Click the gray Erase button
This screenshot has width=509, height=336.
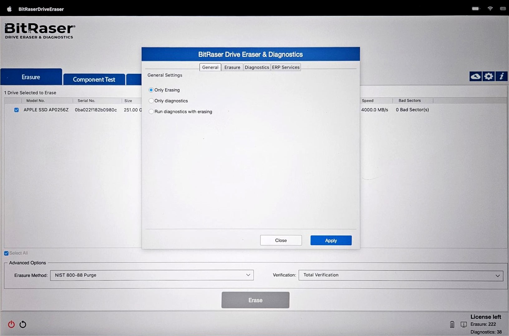click(255, 300)
